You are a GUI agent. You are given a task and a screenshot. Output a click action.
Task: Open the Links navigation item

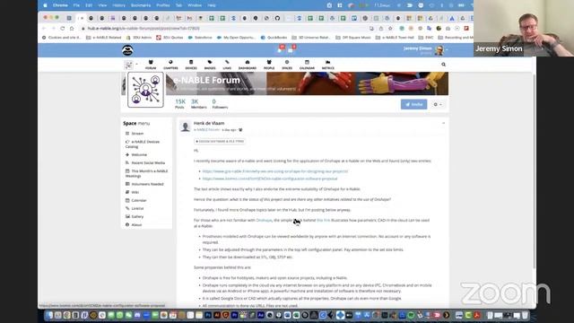pyautogui.click(x=227, y=65)
